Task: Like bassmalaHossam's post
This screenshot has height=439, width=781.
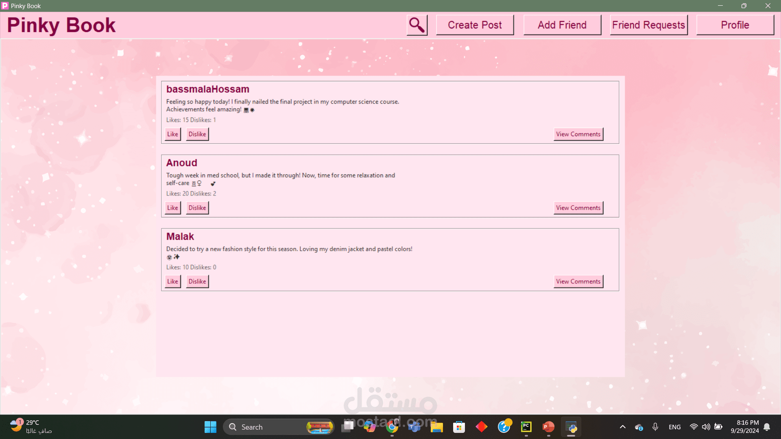Action: tap(172, 134)
